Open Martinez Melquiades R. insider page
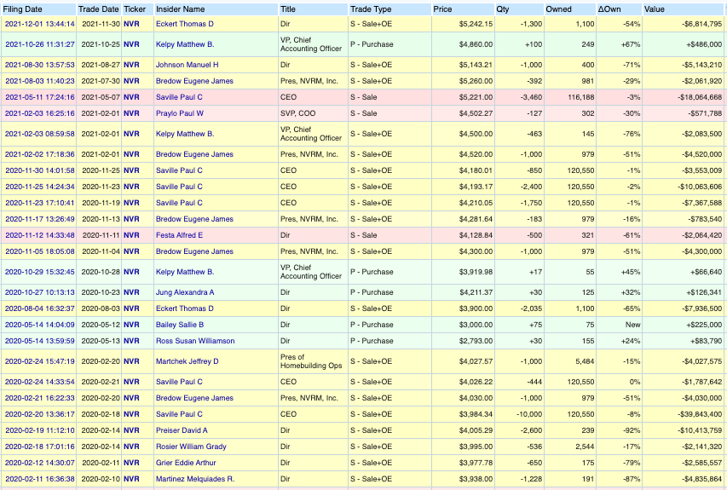 pos(194,479)
